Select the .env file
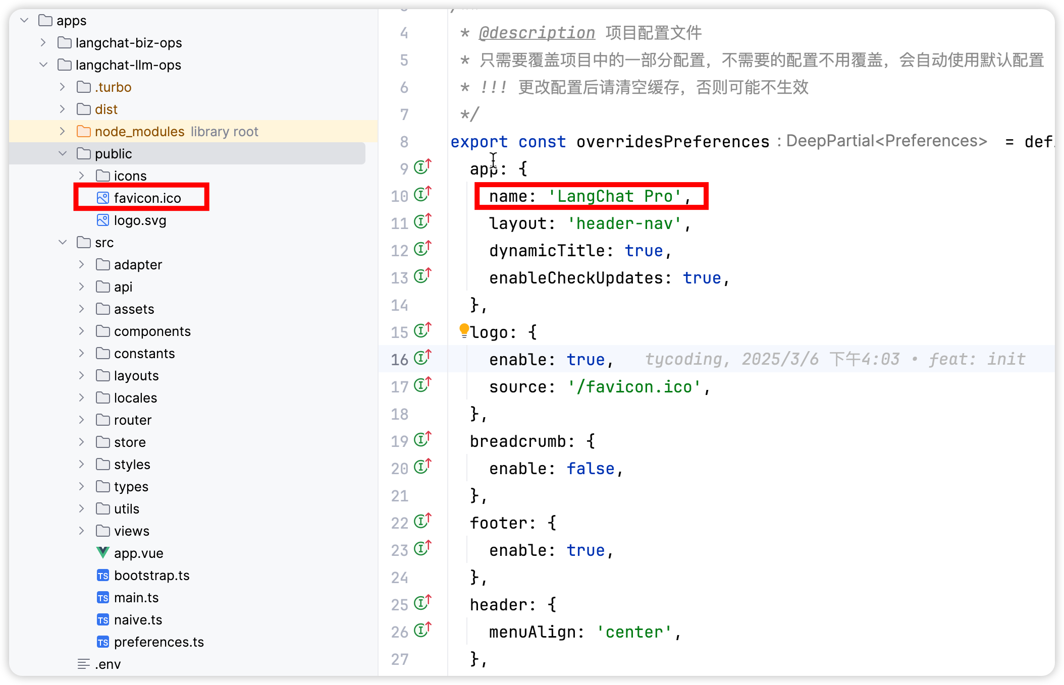The image size is (1064, 685). pyautogui.click(x=108, y=664)
